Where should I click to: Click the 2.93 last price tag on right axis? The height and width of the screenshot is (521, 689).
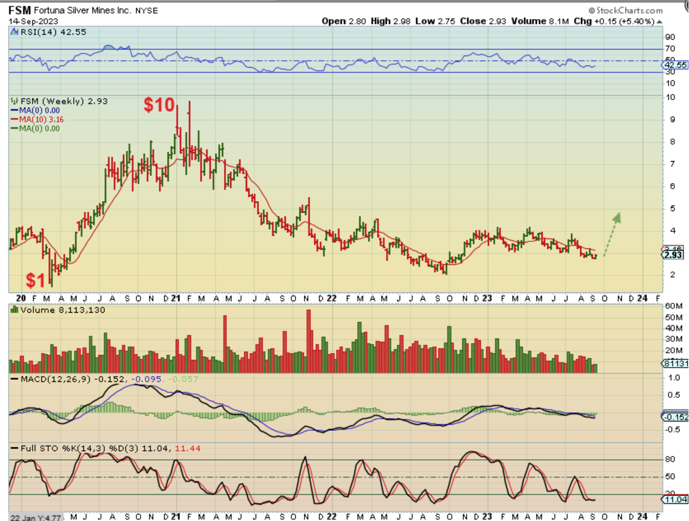pos(674,255)
